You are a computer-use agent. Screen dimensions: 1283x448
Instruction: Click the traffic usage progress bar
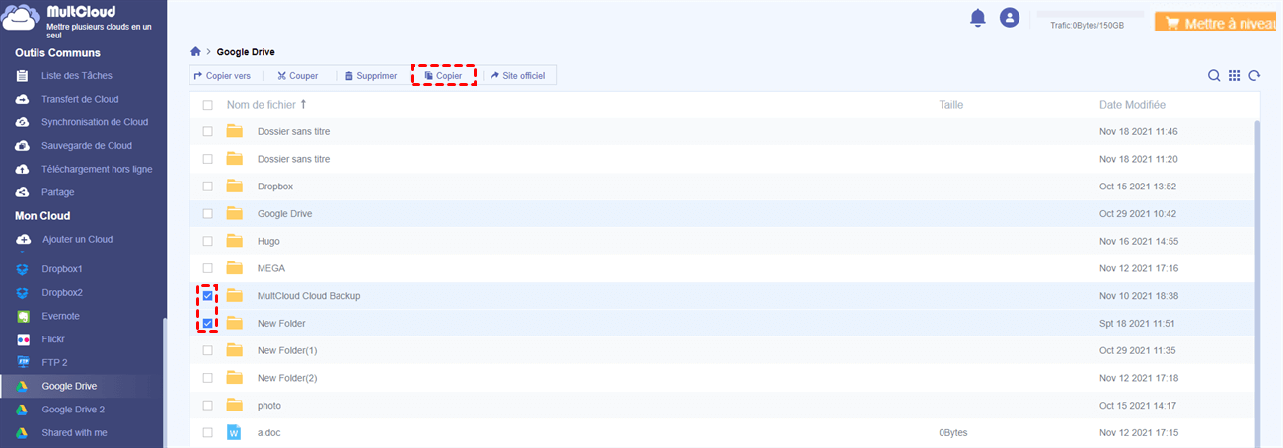point(1089,15)
